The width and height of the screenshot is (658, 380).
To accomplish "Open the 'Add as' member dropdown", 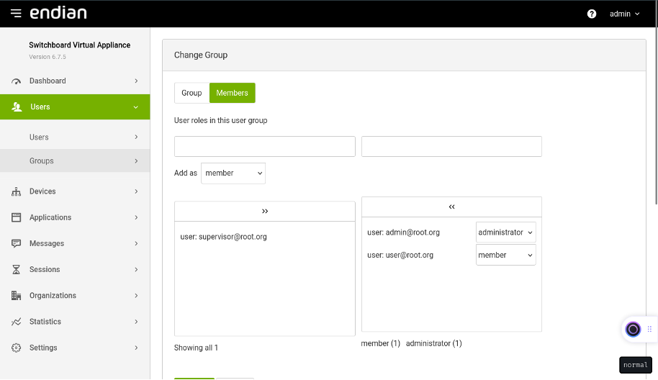I will [233, 173].
